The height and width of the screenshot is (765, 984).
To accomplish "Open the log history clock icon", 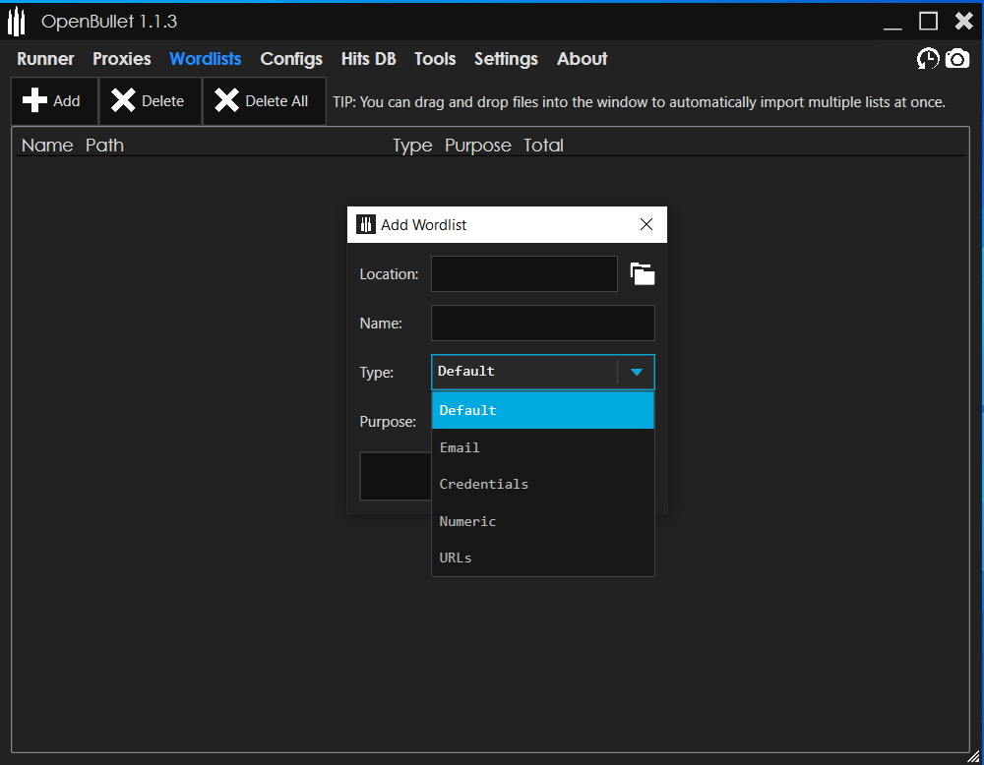I will pyautogui.click(x=928, y=58).
